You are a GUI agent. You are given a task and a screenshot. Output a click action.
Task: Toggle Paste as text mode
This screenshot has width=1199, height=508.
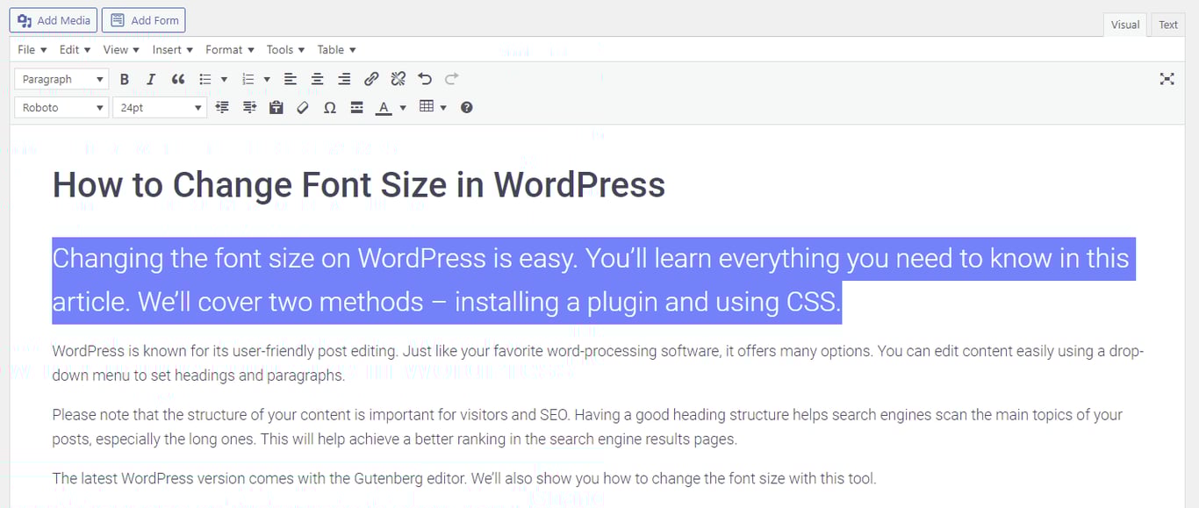[x=276, y=107]
